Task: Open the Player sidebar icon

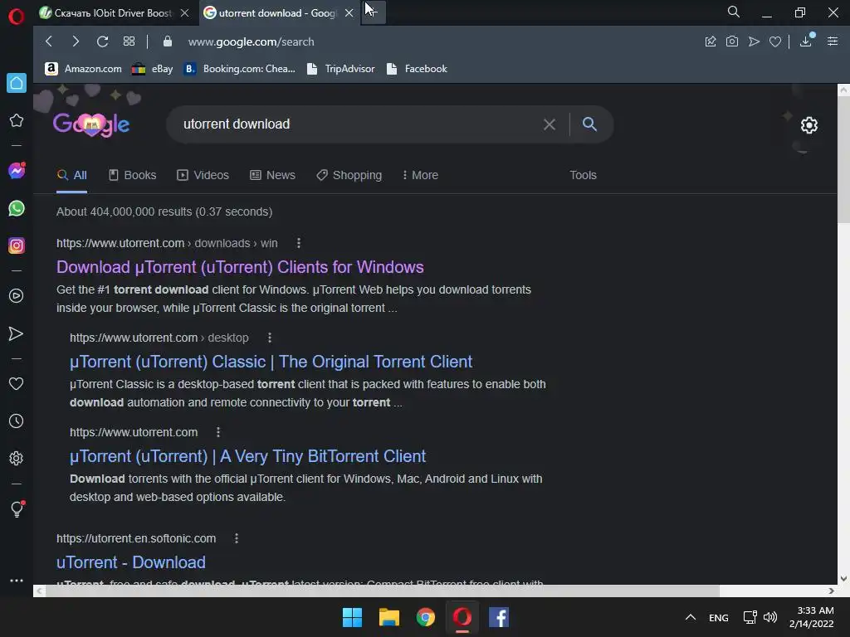Action: (x=17, y=296)
